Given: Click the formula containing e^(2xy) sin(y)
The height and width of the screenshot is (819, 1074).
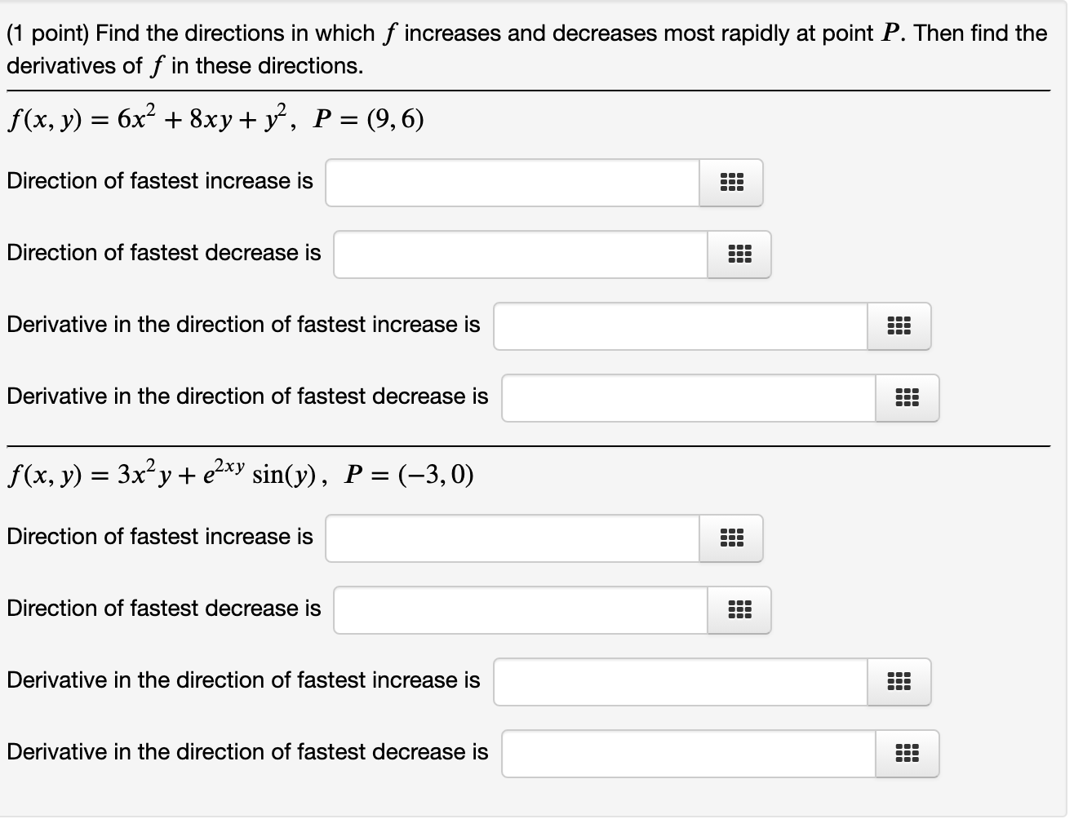Looking at the screenshot, I should pyautogui.click(x=163, y=474).
